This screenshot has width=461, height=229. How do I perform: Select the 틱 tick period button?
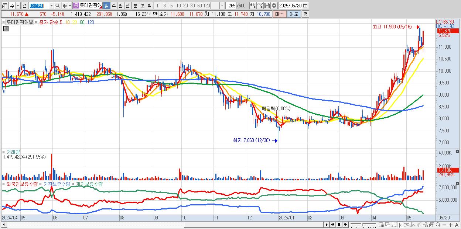[149, 6]
